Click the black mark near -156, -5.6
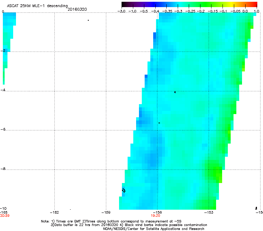Screen dimensions: 263x231 click(159, 123)
